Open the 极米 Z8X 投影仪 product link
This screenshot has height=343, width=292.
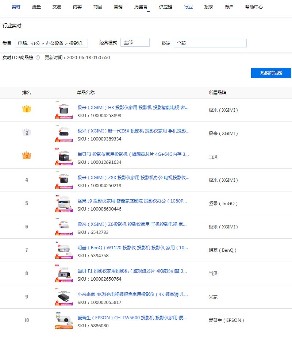point(133,177)
